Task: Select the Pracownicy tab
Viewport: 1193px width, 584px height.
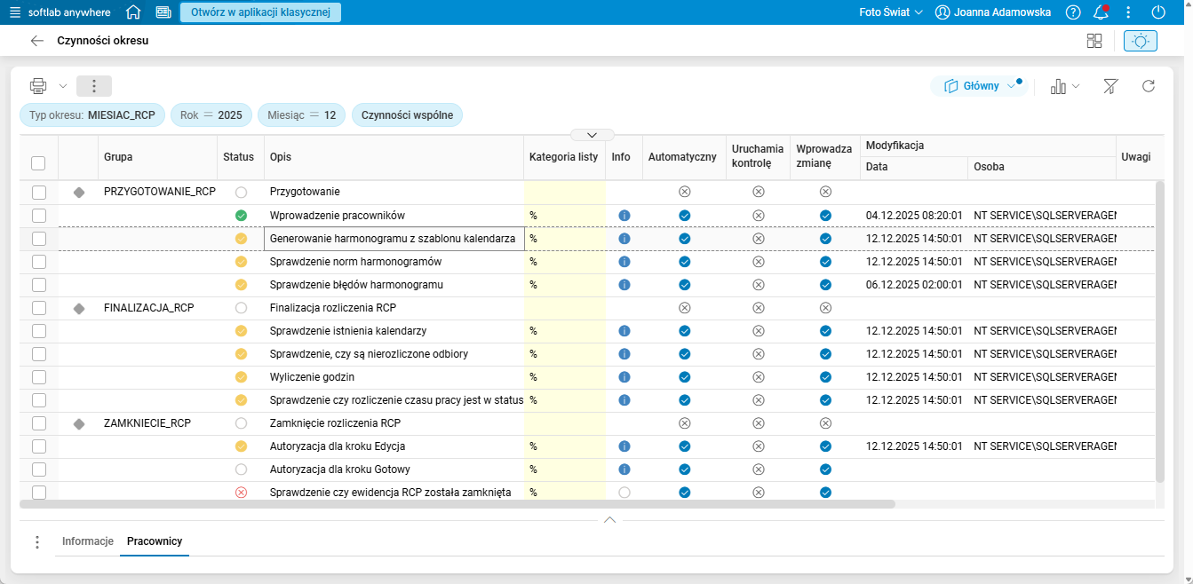Action: pos(155,541)
